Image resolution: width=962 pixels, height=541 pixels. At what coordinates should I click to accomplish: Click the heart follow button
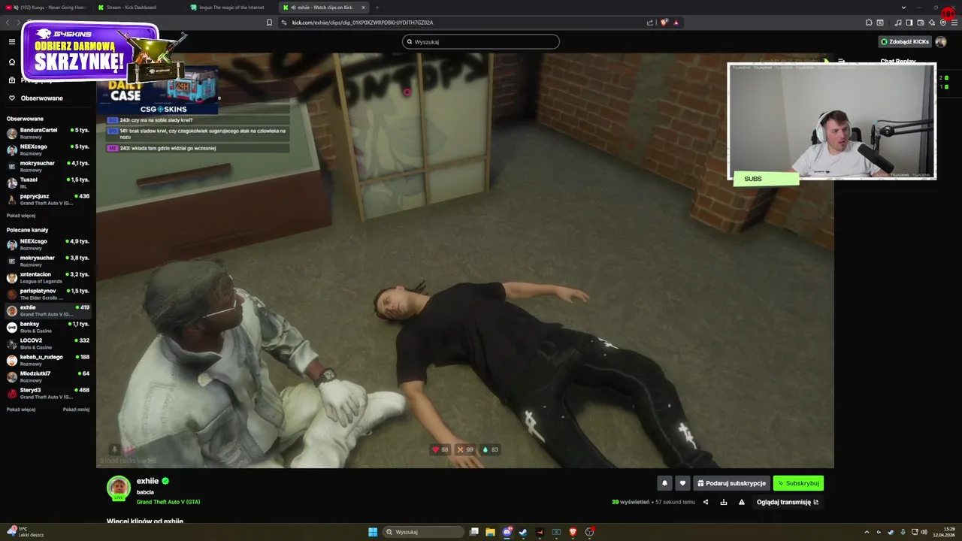tap(682, 483)
